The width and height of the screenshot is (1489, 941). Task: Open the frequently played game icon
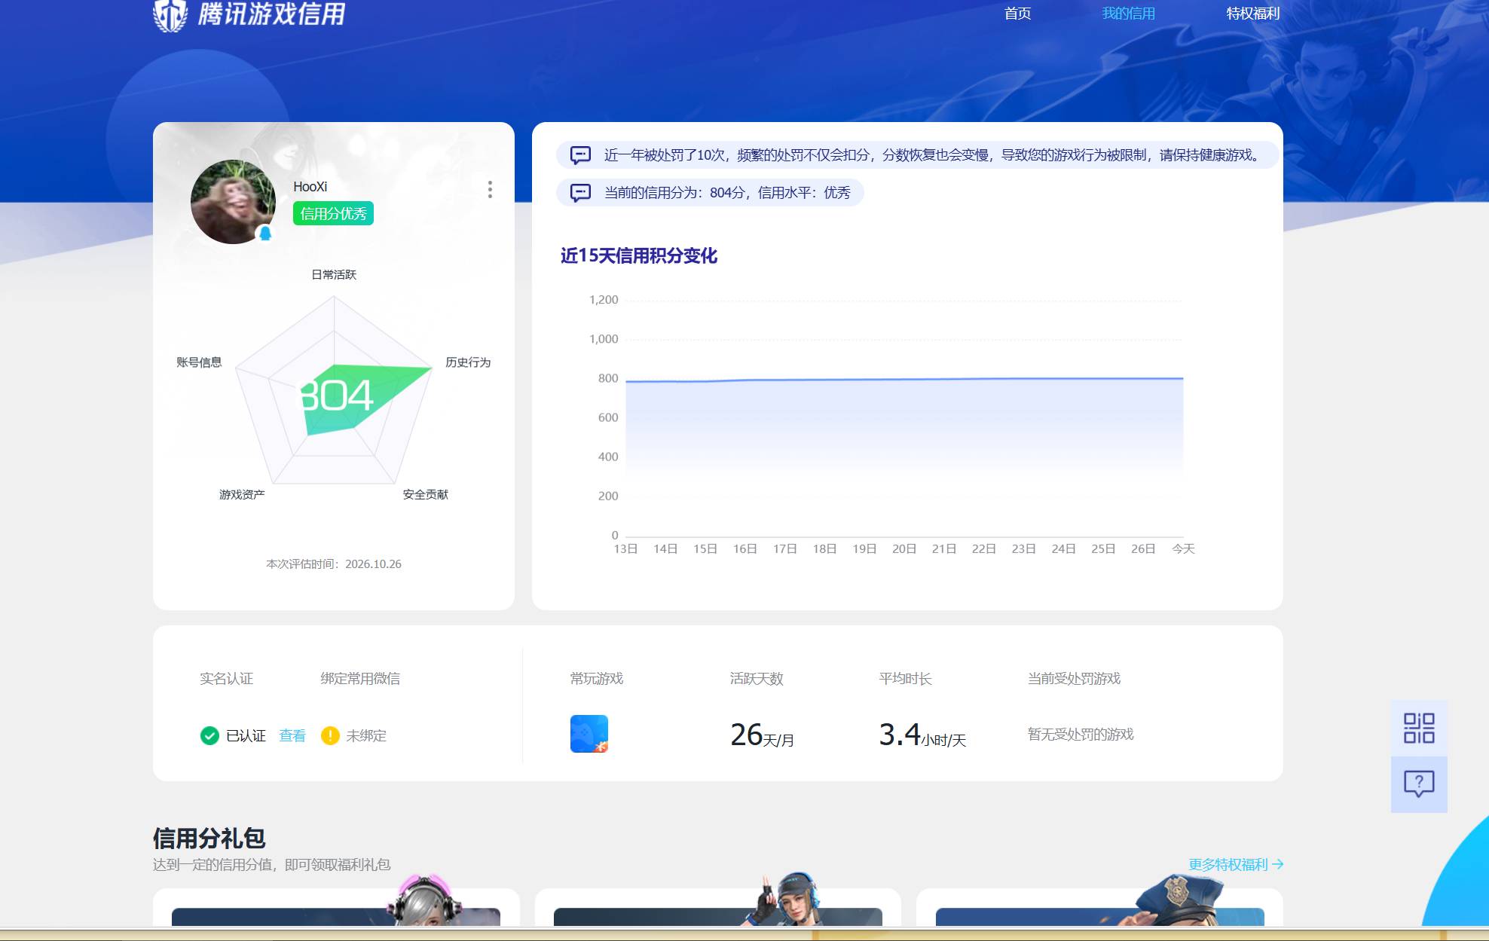click(589, 734)
